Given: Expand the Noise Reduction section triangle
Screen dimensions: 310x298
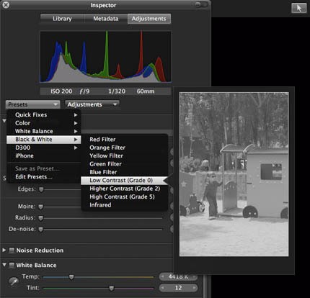Looking at the screenshot, I should click(x=4, y=250).
